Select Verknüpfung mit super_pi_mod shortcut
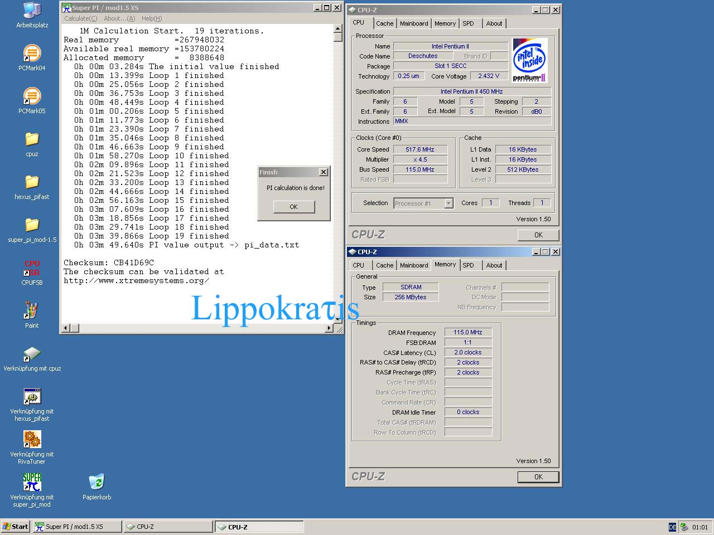Viewport: 714px width, 535px height. (32, 491)
